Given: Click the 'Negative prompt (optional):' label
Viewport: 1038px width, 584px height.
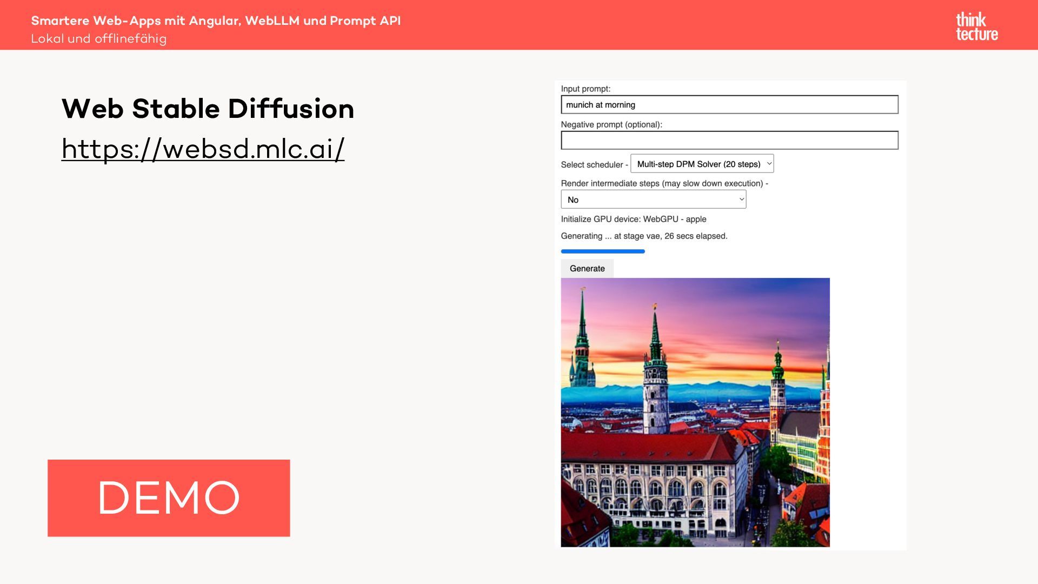Looking at the screenshot, I should click(611, 124).
